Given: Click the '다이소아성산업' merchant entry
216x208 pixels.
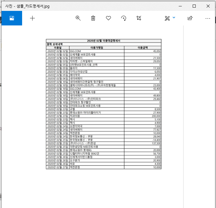Looking at the screenshot, I should pos(78,71).
